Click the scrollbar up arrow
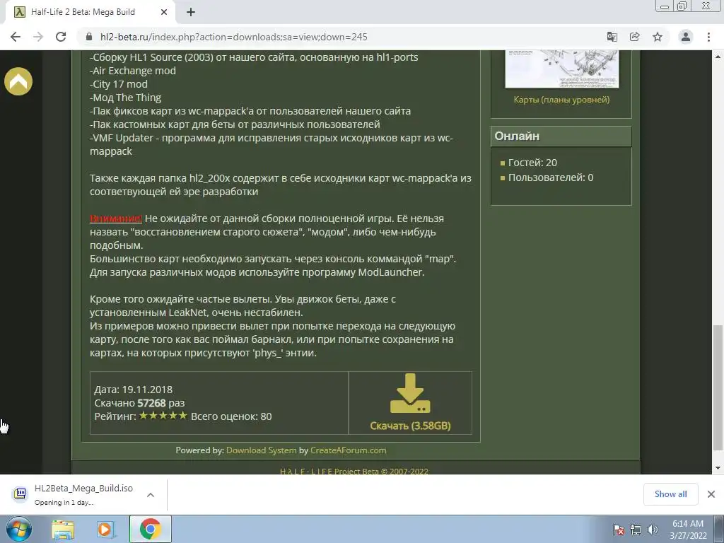 718,57
